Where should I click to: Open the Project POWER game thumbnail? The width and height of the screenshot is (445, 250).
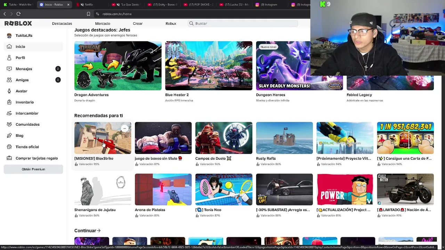click(345, 189)
